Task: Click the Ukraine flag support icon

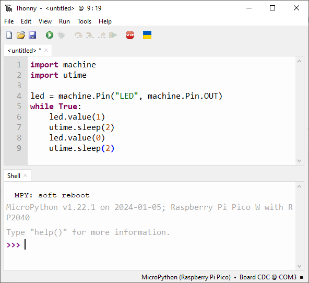Action: coord(147,35)
